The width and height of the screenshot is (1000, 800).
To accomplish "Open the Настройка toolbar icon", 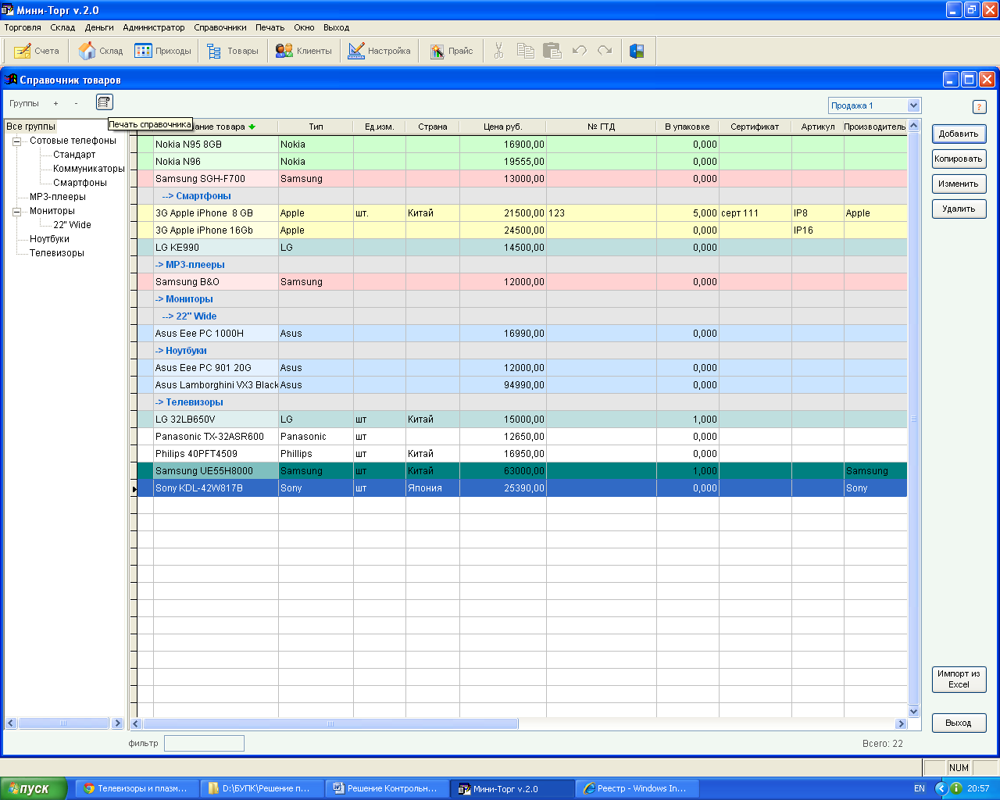I will pyautogui.click(x=379, y=51).
